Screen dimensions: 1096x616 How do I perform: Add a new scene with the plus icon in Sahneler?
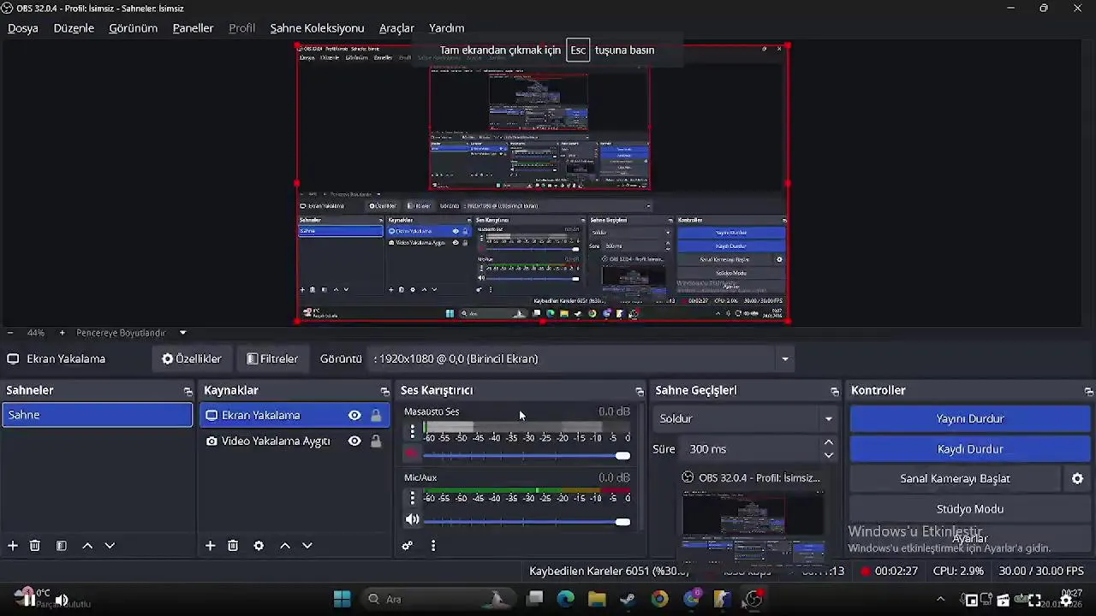point(13,546)
